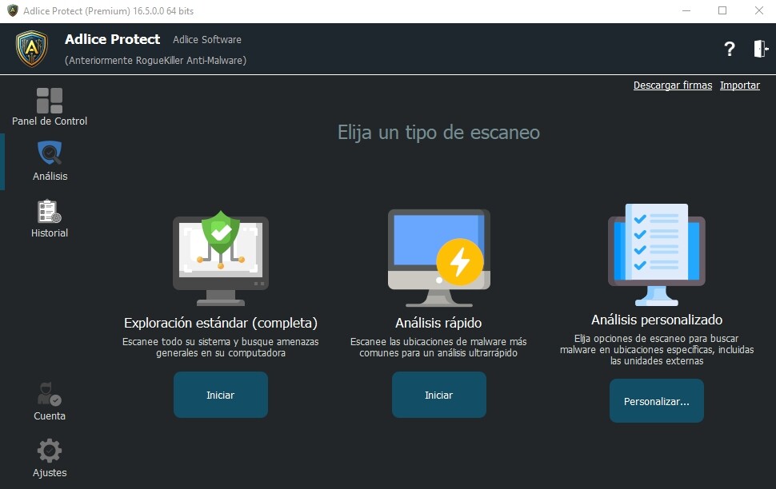The height and width of the screenshot is (489, 776).
Task: Click the Adlice Protect shield logo
Action: (x=32, y=49)
